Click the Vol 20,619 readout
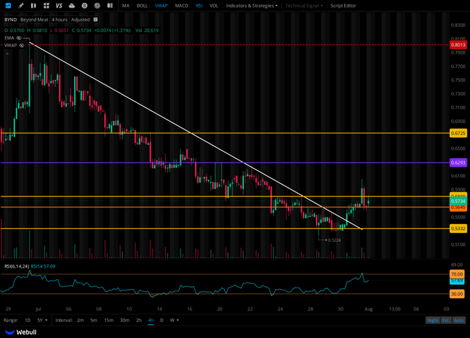 click(147, 30)
